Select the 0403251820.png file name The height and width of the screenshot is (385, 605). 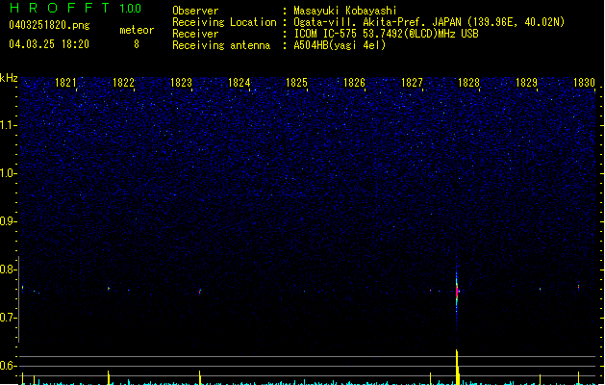tap(41, 25)
